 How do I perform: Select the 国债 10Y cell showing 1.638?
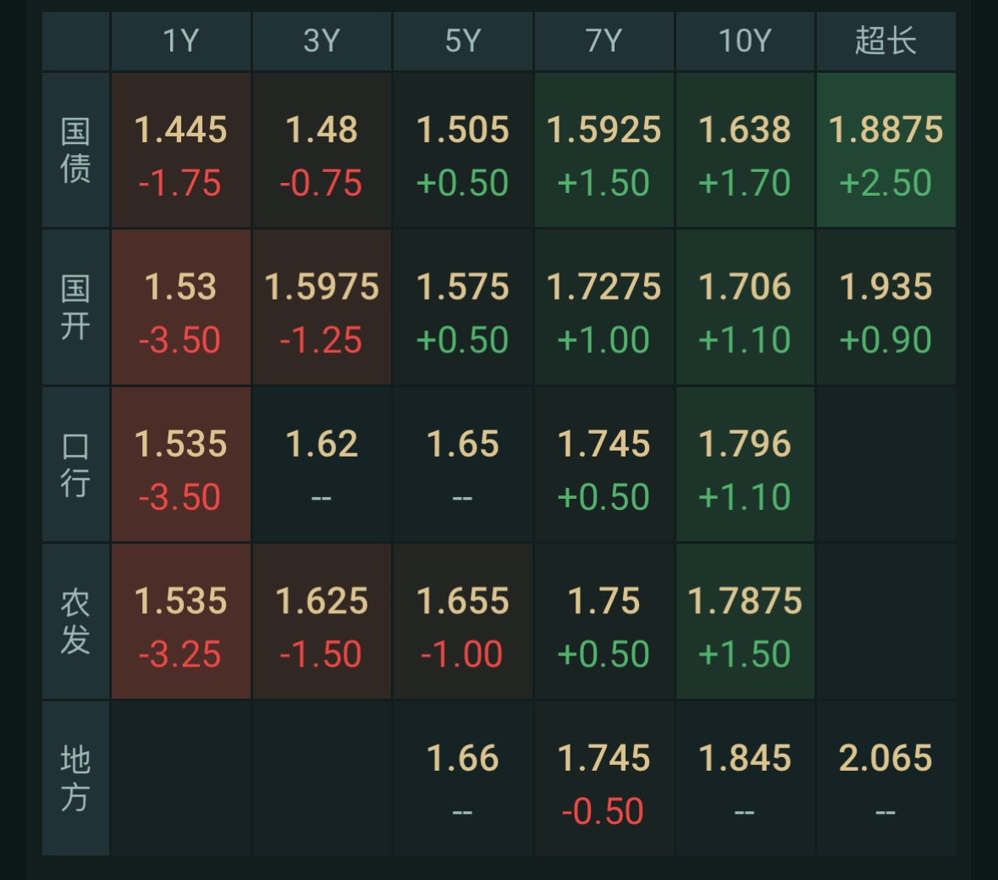coord(745,150)
